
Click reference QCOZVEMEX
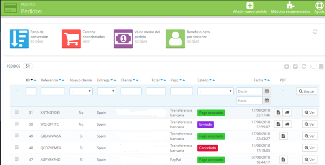(51, 148)
